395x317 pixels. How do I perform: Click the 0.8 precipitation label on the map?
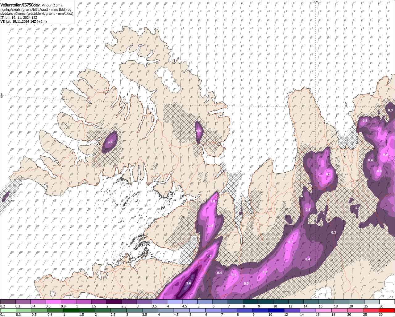click(x=379, y=171)
